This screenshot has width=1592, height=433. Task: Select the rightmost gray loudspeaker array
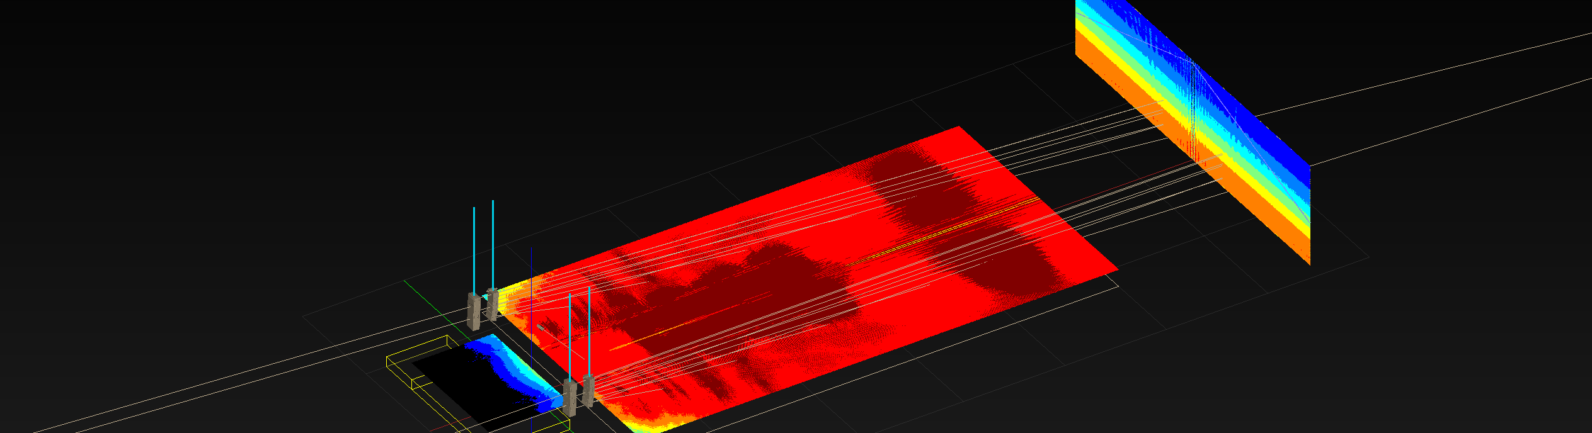click(x=588, y=390)
